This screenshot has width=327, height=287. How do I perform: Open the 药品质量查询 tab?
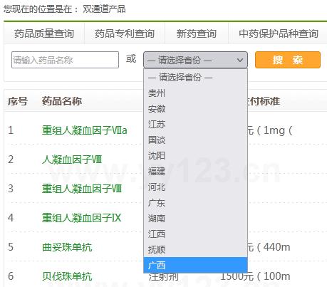pyautogui.click(x=44, y=33)
